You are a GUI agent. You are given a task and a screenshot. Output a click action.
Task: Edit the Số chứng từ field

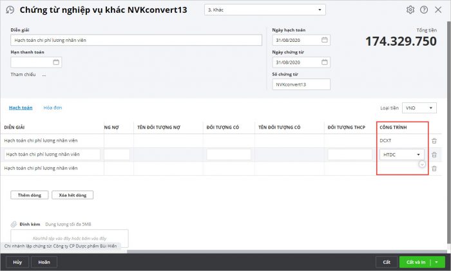301,84
